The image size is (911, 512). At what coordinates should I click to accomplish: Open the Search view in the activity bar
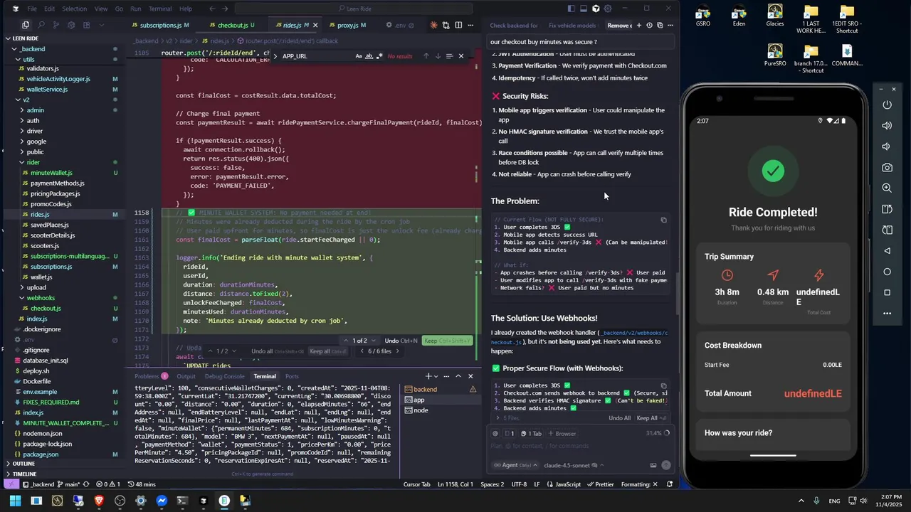(41, 25)
